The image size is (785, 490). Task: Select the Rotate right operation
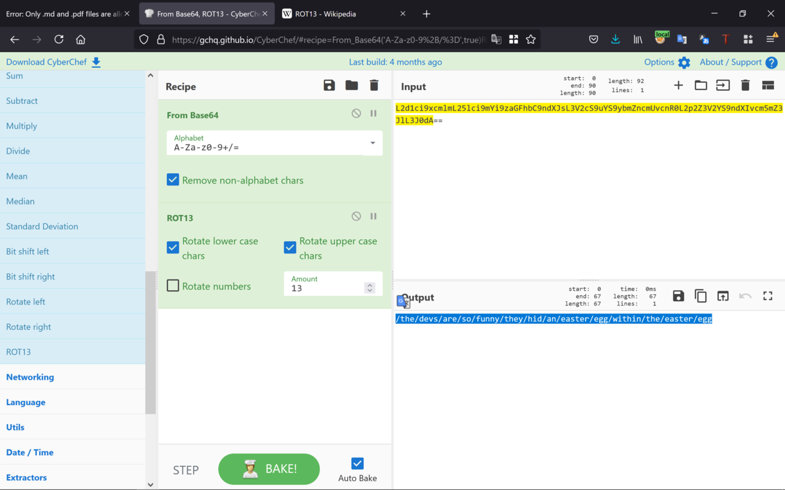pyautogui.click(x=73, y=327)
